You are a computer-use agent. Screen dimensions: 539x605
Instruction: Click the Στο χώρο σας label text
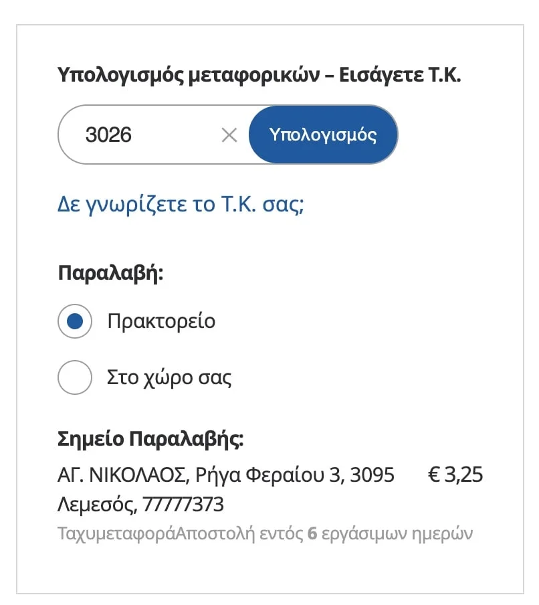pyautogui.click(x=169, y=377)
